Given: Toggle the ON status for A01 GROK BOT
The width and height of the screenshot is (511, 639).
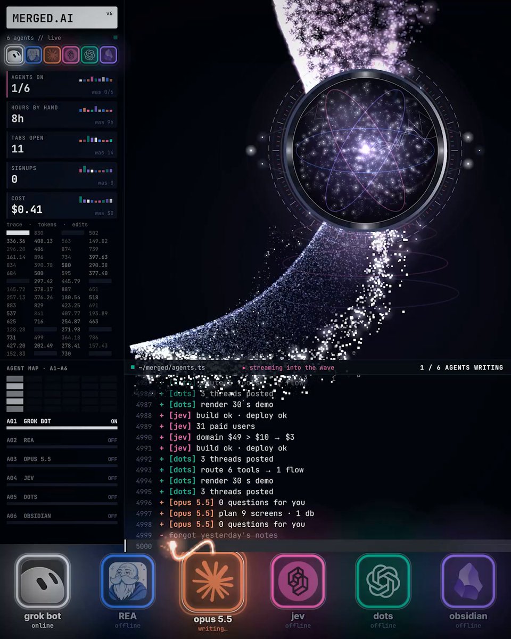Looking at the screenshot, I should click(x=114, y=421).
